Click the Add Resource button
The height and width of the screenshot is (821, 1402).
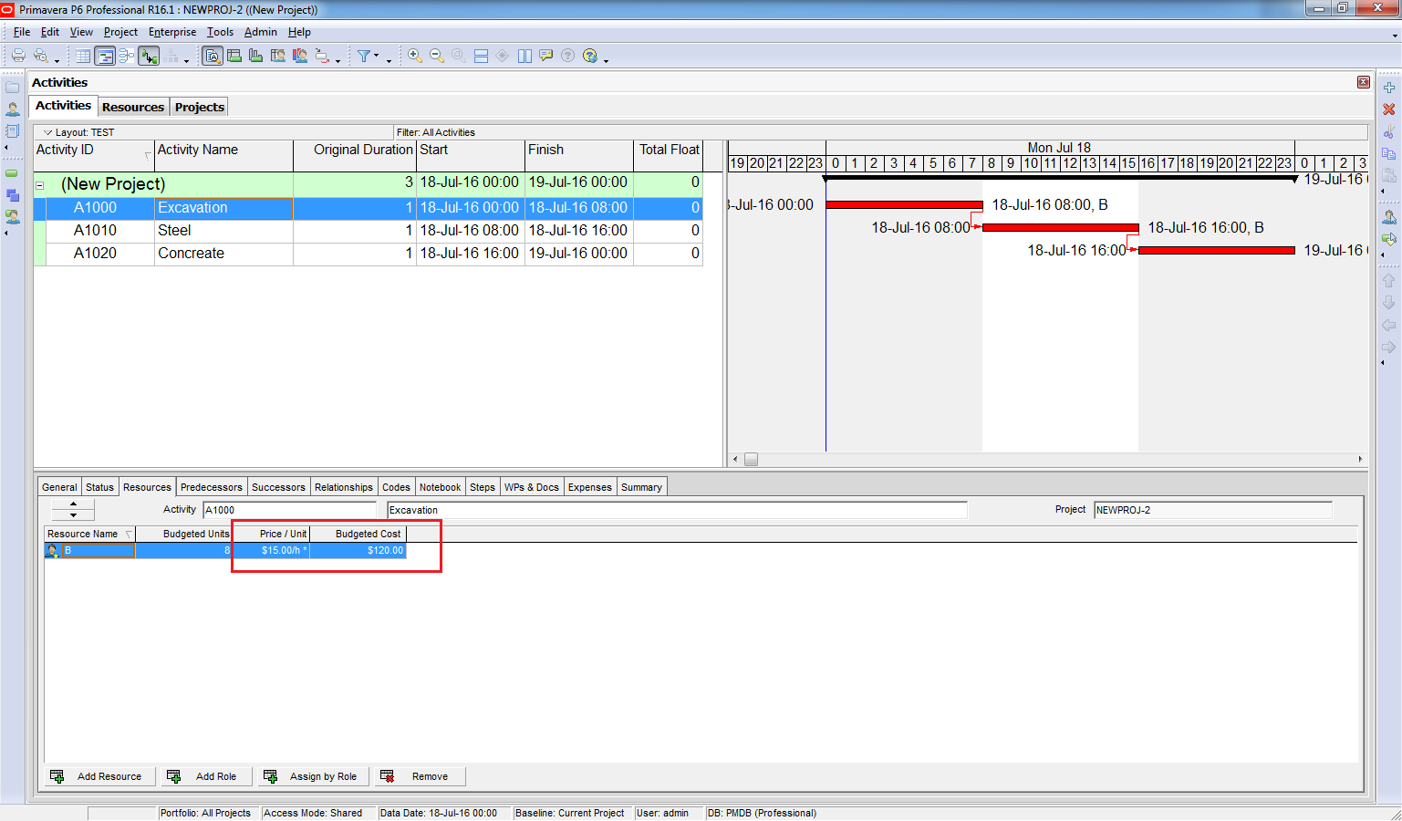(99, 776)
